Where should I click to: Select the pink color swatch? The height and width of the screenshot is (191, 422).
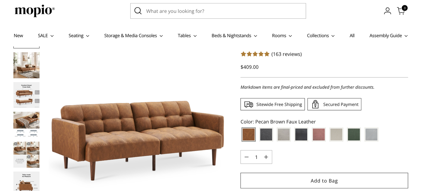[x=319, y=134]
